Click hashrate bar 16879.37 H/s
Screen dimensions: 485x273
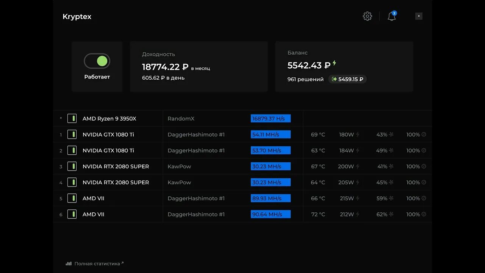(271, 119)
